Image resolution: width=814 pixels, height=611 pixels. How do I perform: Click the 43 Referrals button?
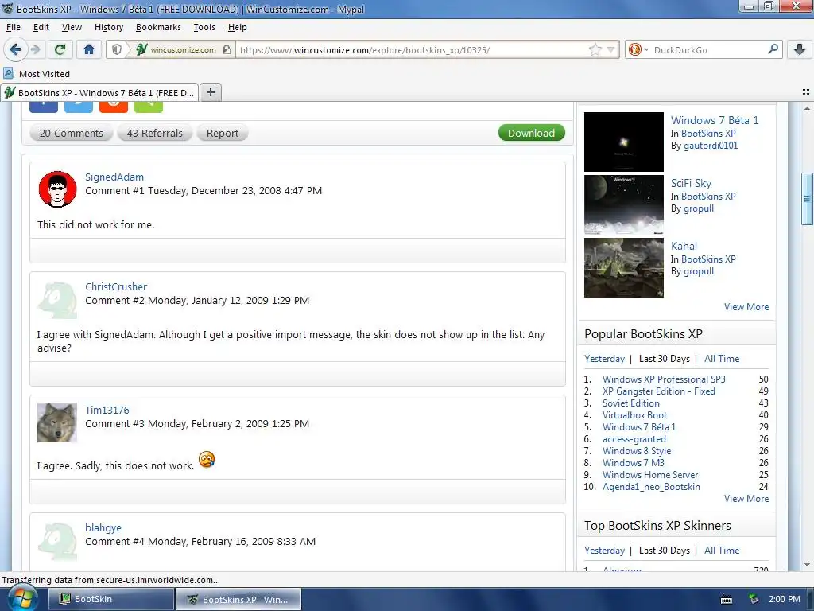pos(155,133)
